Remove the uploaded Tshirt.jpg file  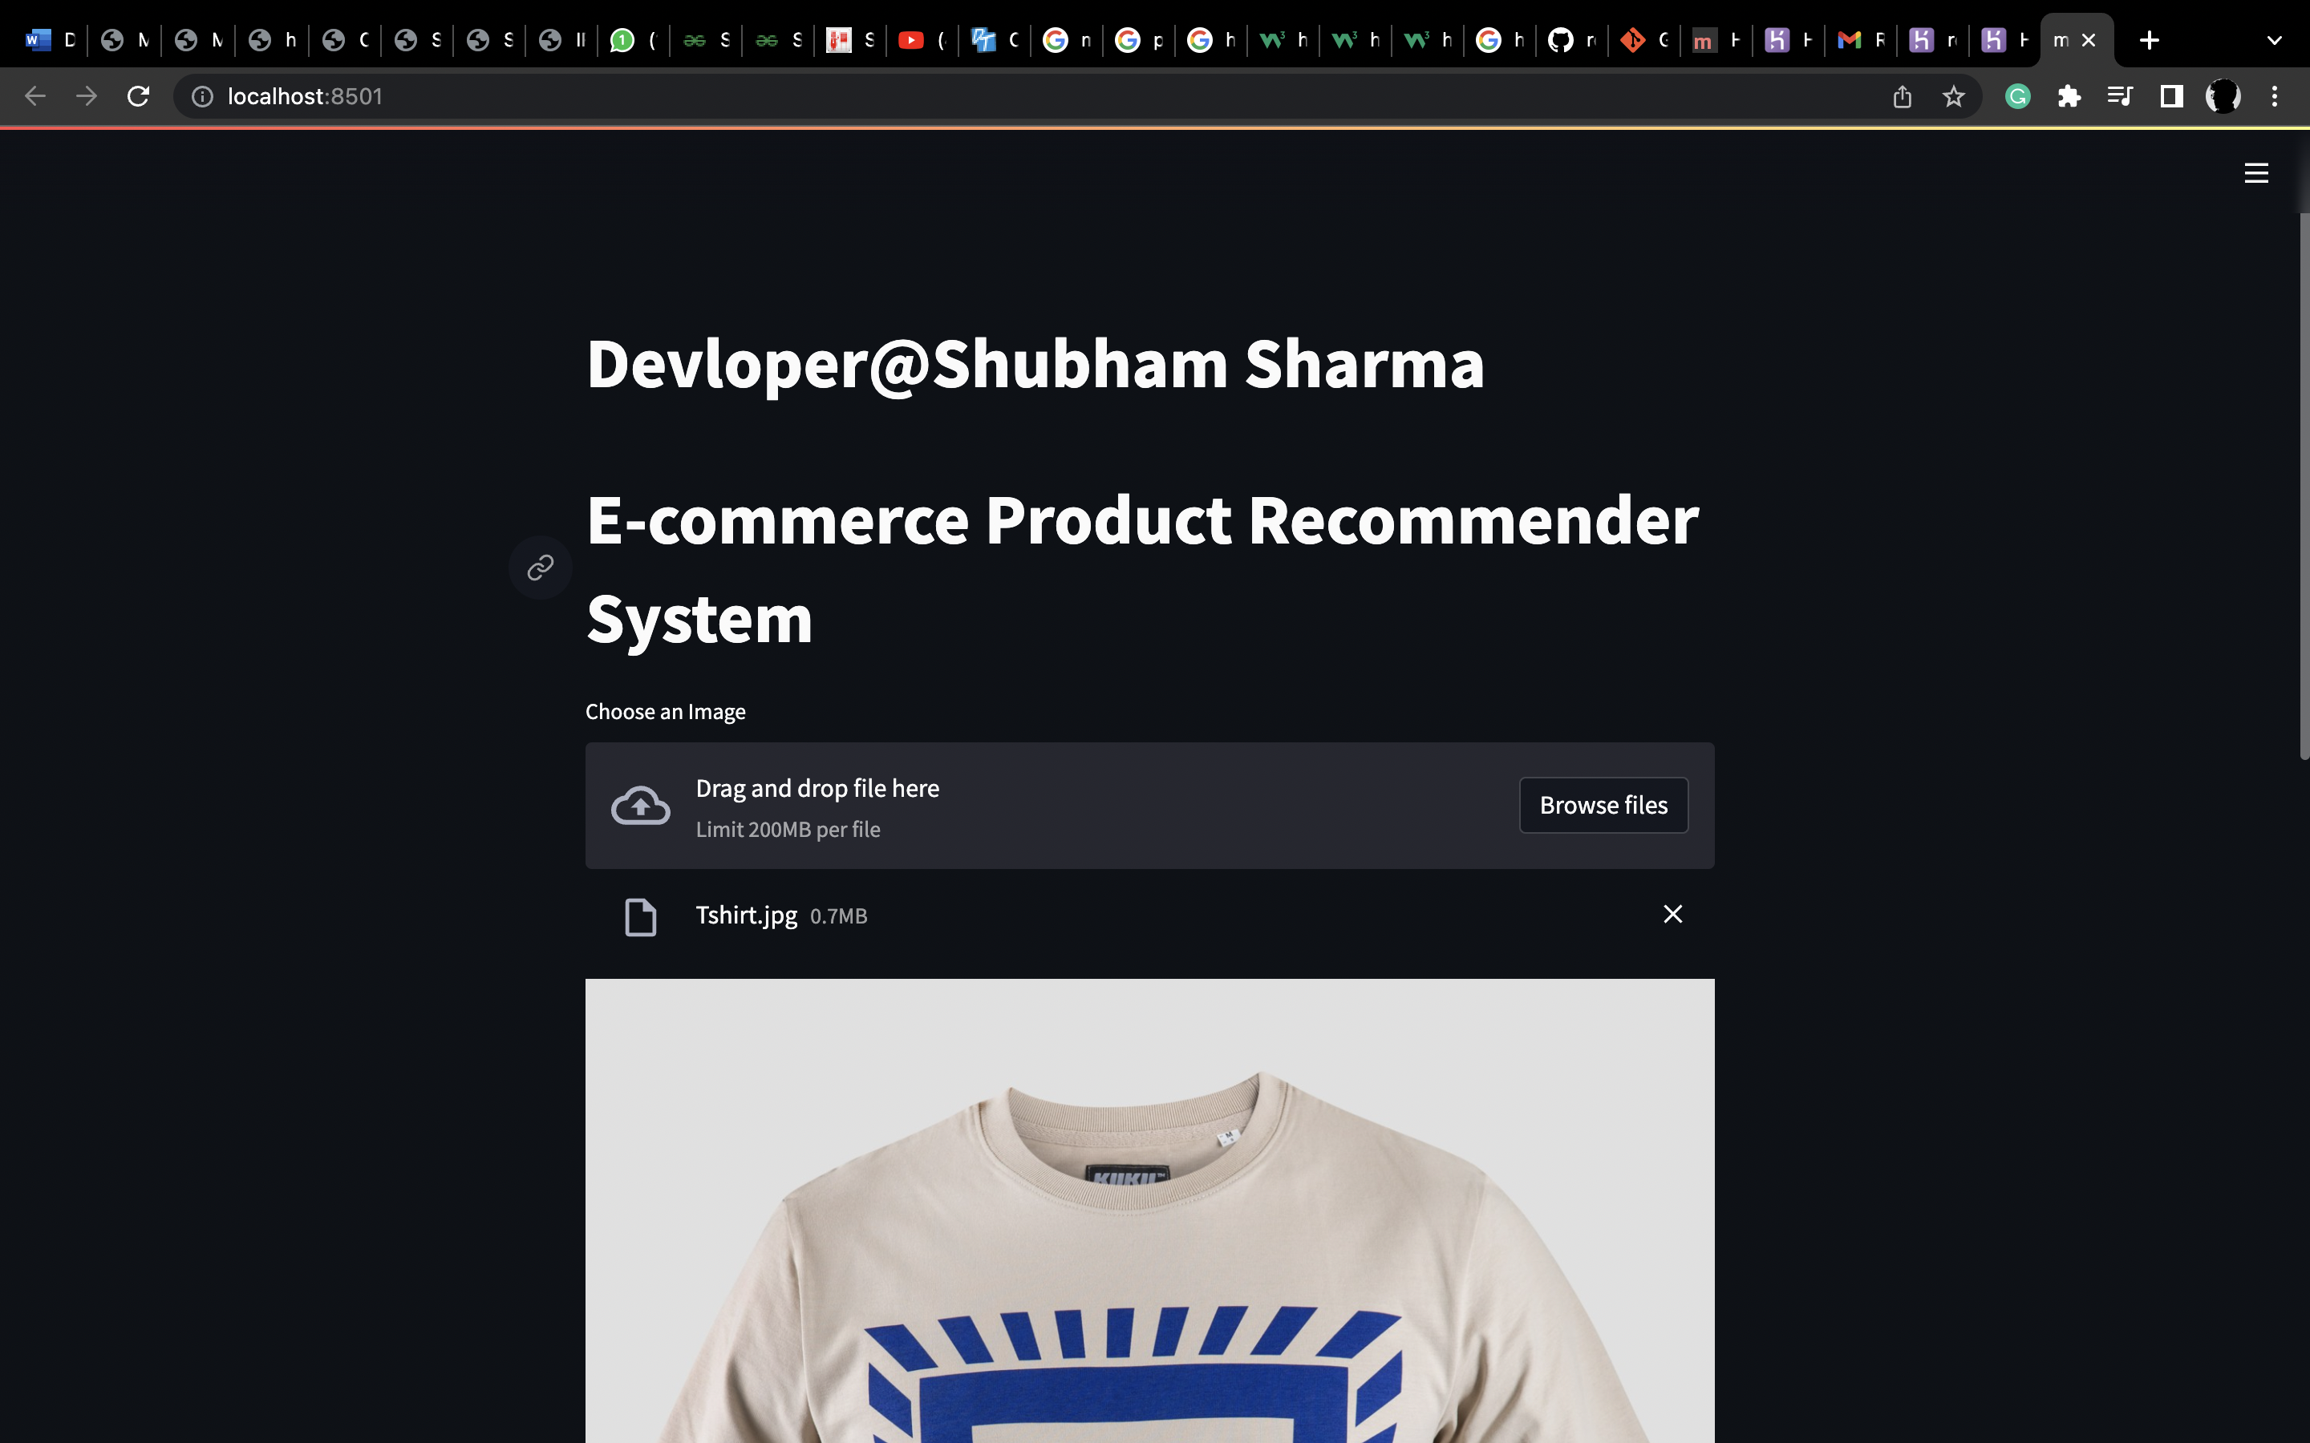[x=1672, y=913]
